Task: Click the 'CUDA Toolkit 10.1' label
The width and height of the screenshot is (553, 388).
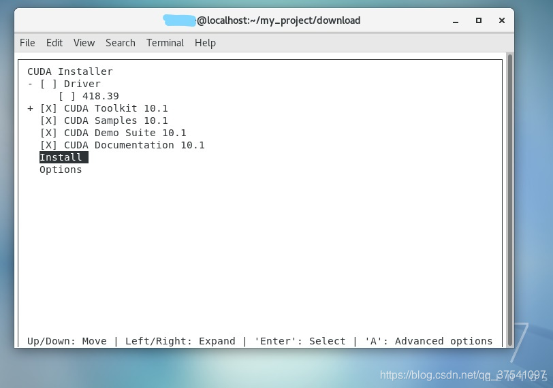Action: (x=116, y=108)
